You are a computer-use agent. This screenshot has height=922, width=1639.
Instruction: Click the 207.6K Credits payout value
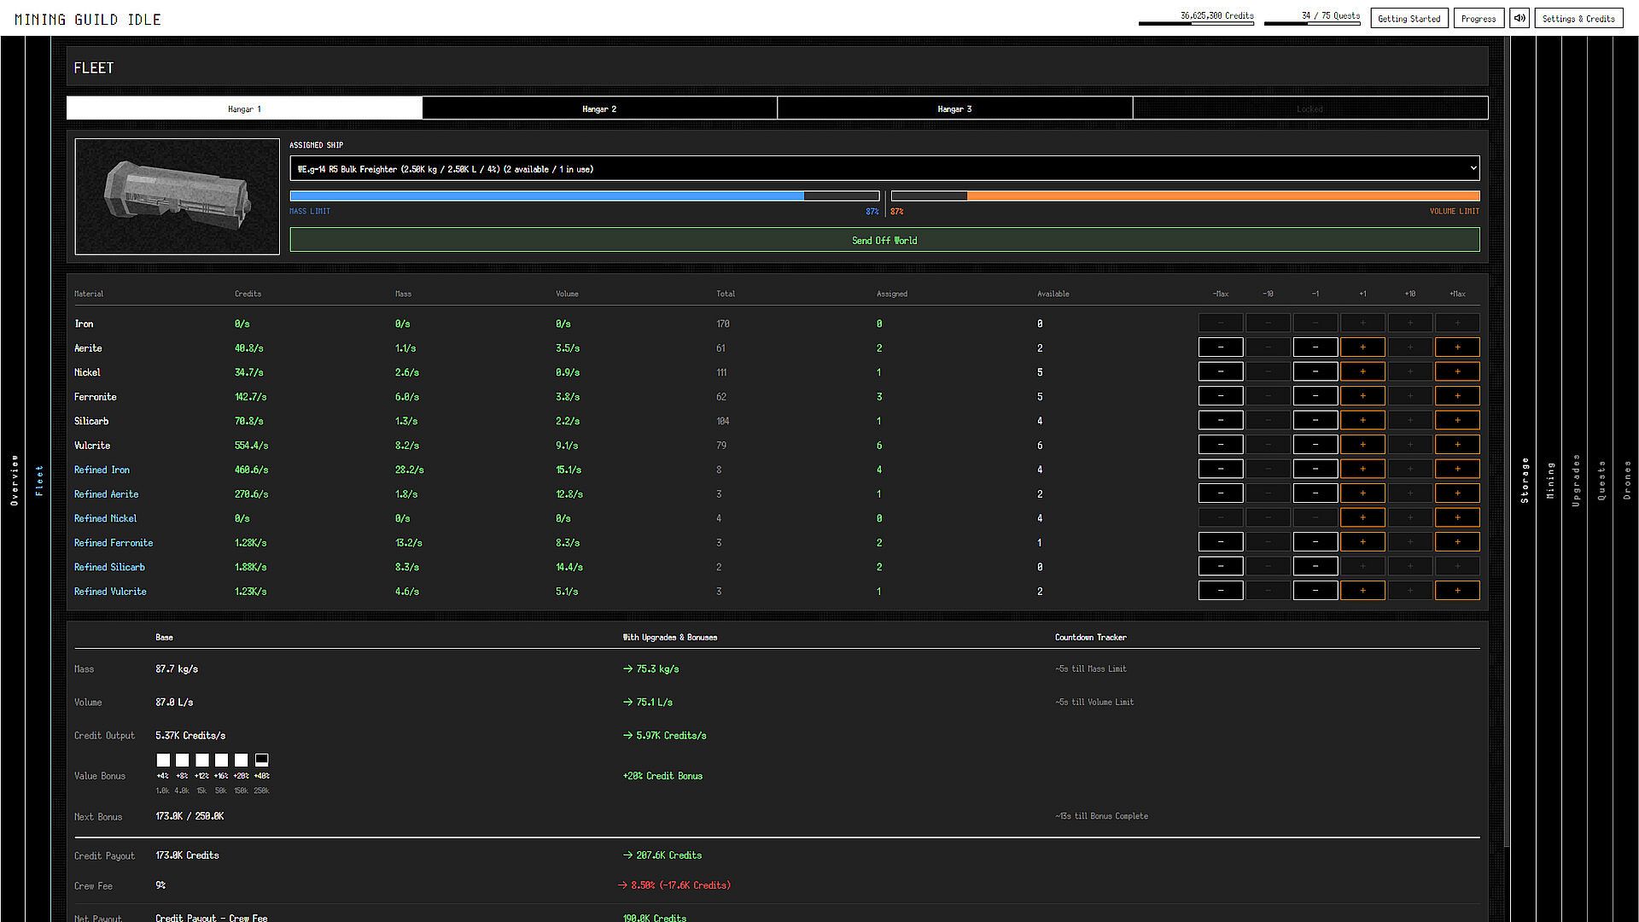(x=668, y=855)
